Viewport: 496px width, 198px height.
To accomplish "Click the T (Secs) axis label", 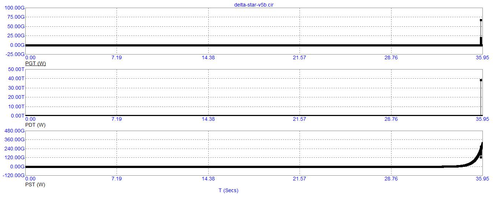I will tap(228, 190).
